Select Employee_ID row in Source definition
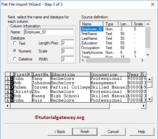Screen dimensions: 158x139 point(113,29)
